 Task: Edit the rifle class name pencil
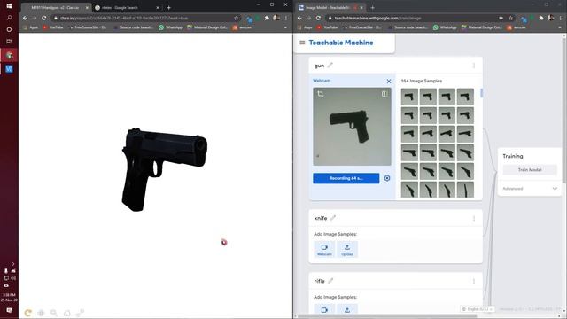(x=330, y=281)
